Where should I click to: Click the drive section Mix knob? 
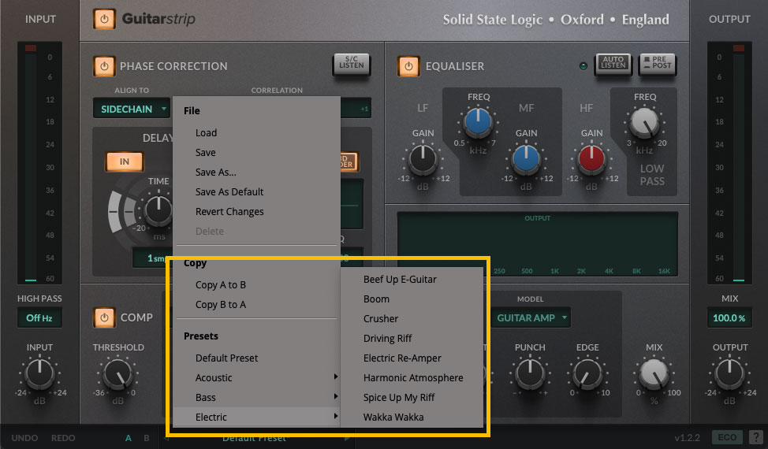654,373
